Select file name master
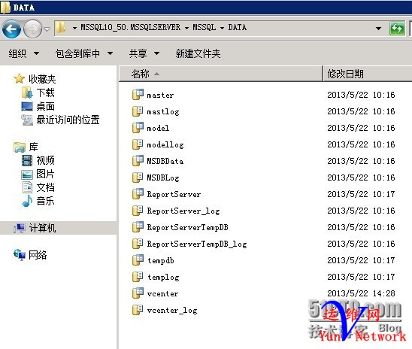The width and height of the screenshot is (412, 349). 160,95
